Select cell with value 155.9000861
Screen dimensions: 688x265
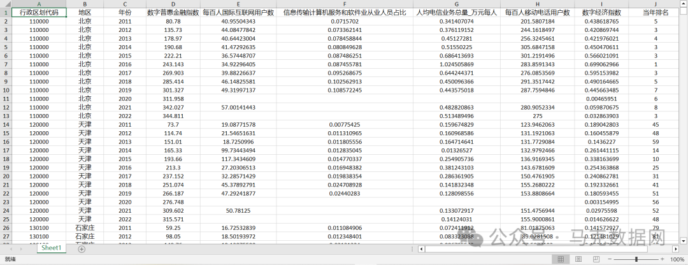pos(536,219)
